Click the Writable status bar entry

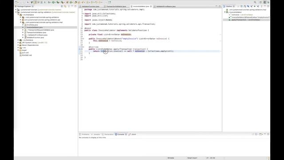170,158
